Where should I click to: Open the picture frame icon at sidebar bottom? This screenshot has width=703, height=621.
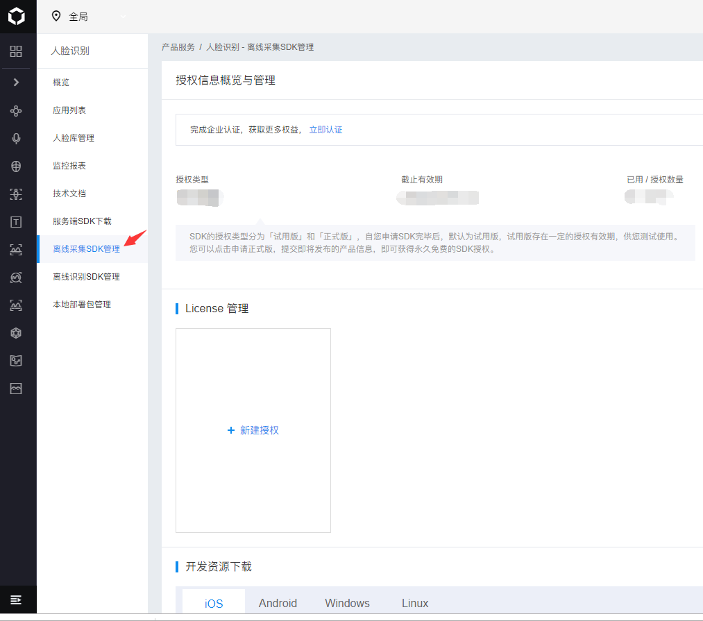(16, 389)
